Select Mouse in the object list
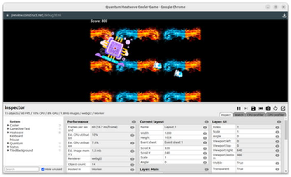The width and height of the screenshot is (291, 177). (14, 140)
